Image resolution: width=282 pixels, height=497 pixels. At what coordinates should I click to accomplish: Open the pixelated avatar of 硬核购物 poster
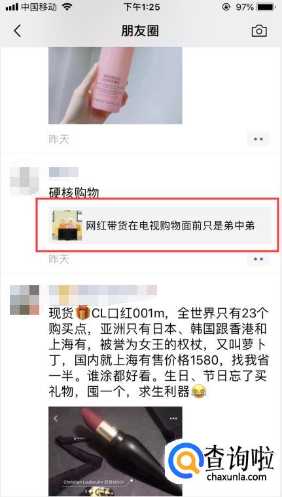tap(25, 182)
